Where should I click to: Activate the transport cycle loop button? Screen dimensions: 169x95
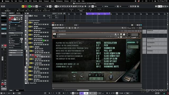(82, 93)
